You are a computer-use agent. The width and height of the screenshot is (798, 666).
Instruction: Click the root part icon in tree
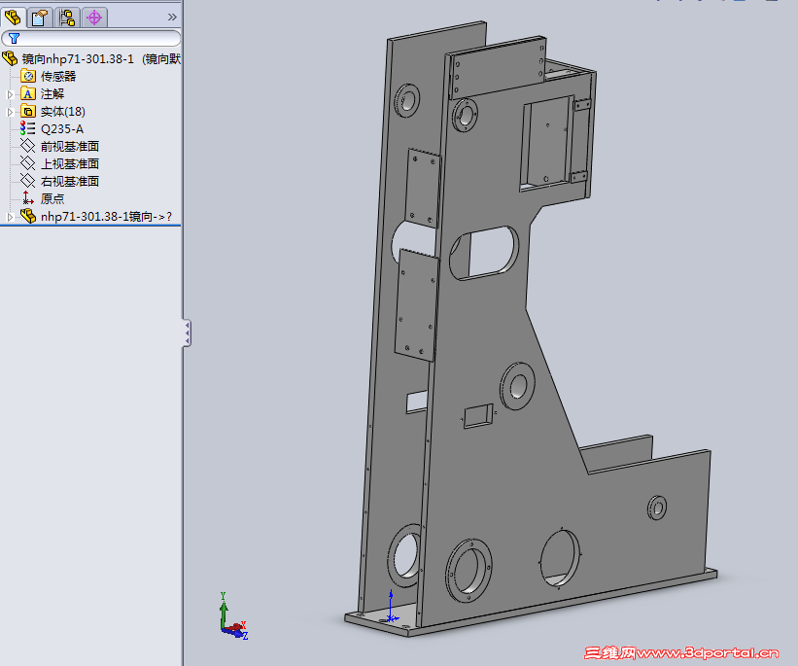10,58
